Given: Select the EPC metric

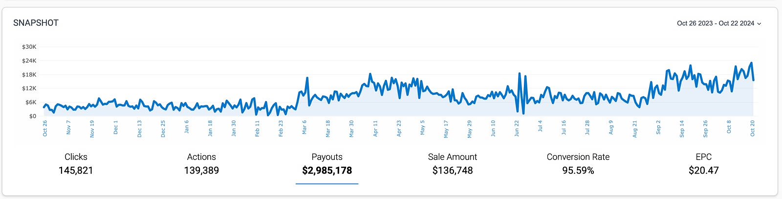Looking at the screenshot, I should pos(704,163).
